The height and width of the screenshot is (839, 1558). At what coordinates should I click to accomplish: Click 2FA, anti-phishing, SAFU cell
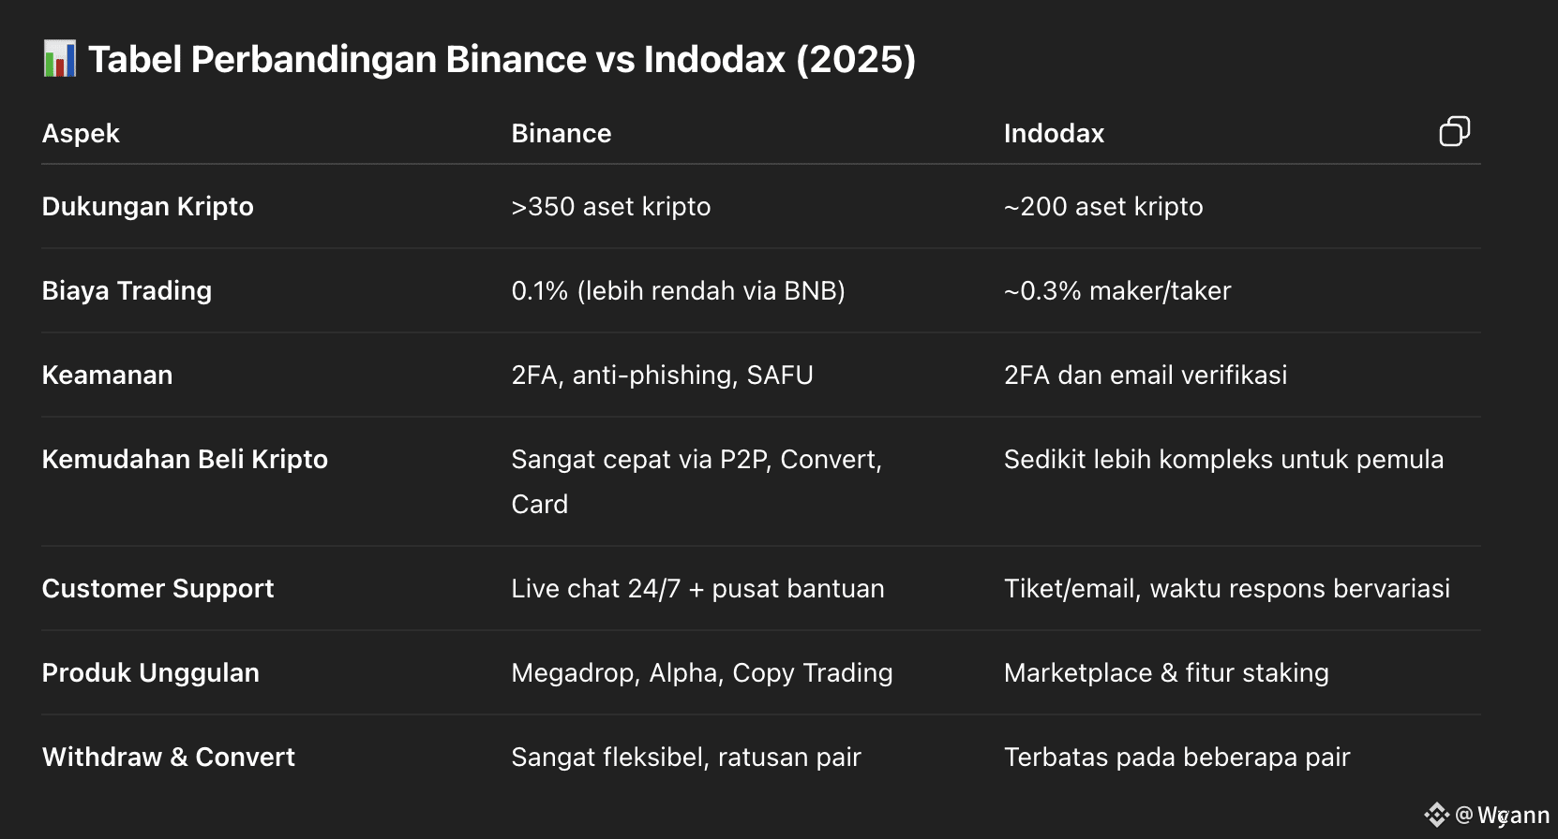pos(662,375)
